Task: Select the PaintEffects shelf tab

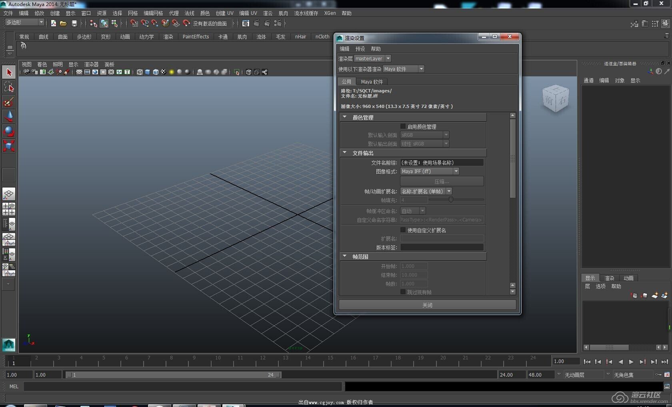Action: (196, 37)
